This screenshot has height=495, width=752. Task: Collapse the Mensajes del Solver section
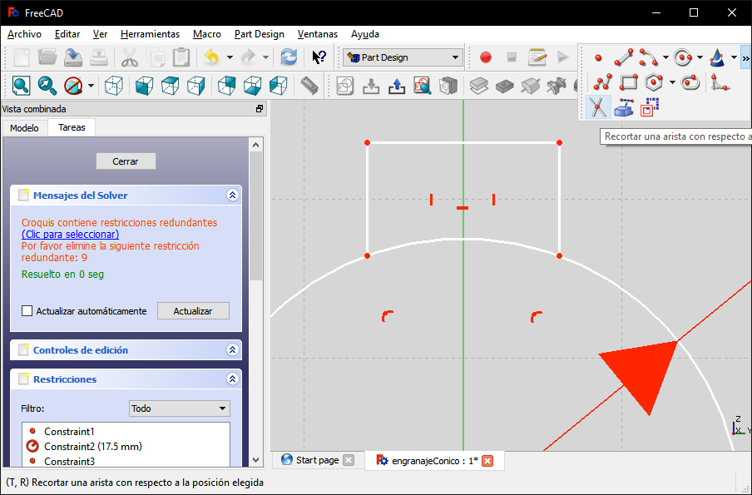(x=232, y=196)
